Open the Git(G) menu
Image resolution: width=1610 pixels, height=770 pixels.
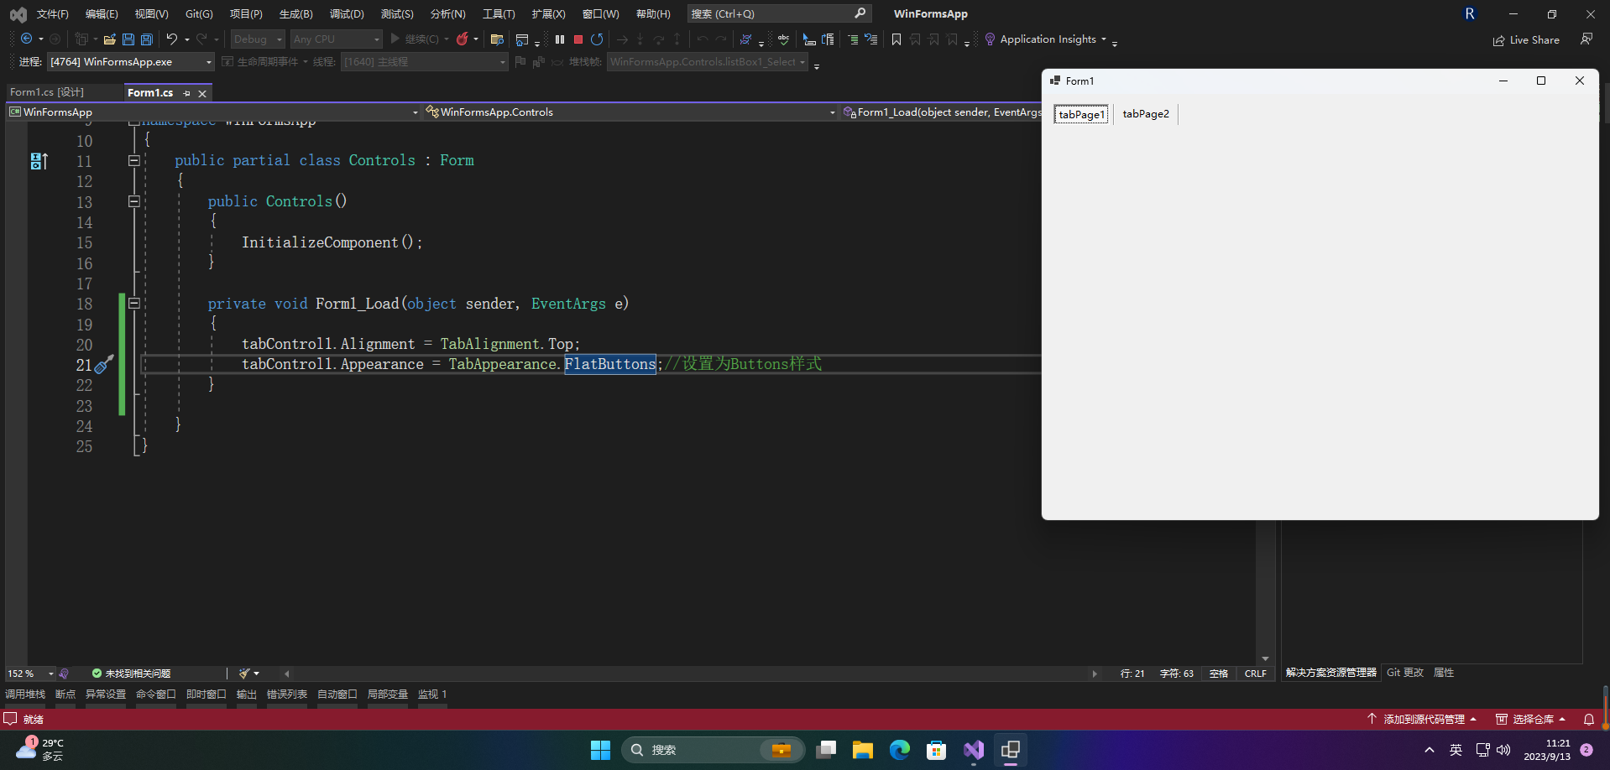pos(199,13)
